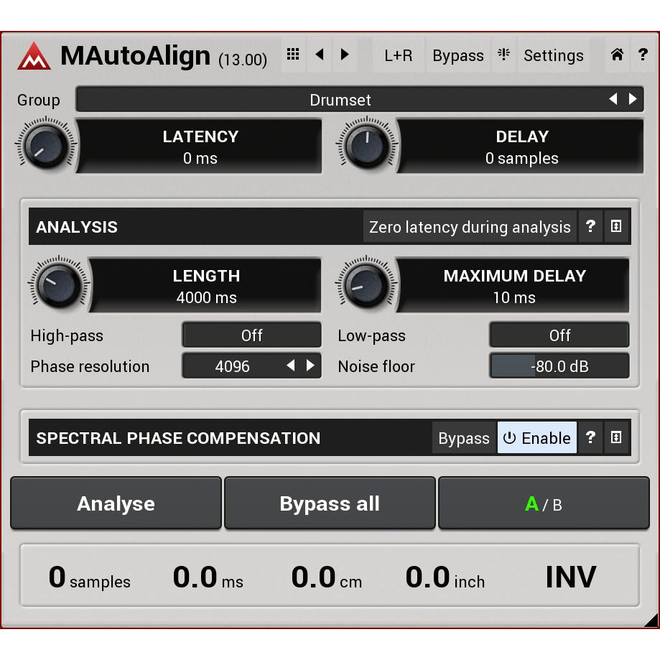Viewport: 660px width, 660px height.
Task: Adjust the Noise floor slider
Action: (x=559, y=366)
